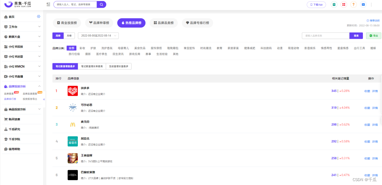This screenshot has width=382, height=185.
Task: Click the 导出 export button
Action: coord(374,36)
